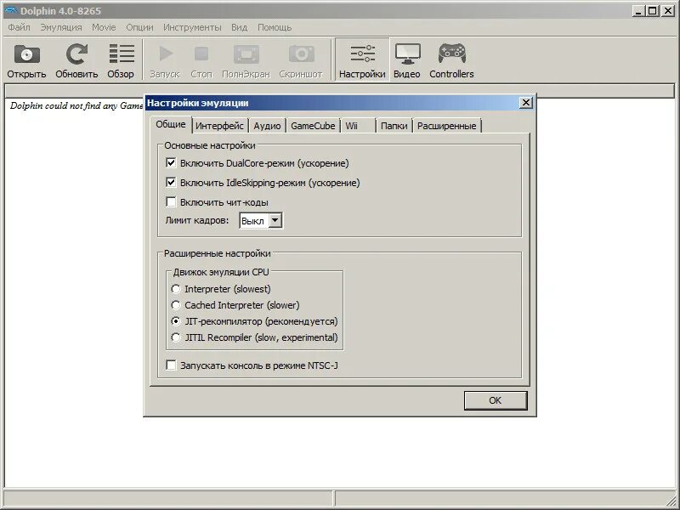The image size is (680, 510).
Task: Open Видео monitor icon in toolbar
Action: click(x=407, y=54)
